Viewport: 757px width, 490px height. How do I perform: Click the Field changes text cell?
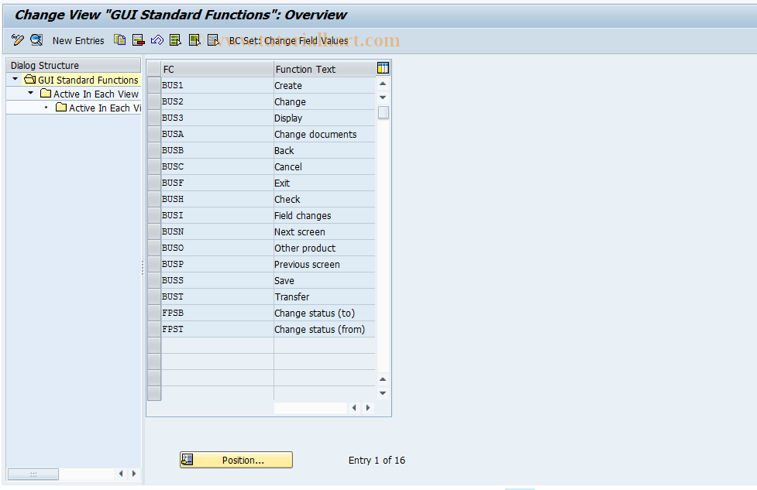coord(325,215)
